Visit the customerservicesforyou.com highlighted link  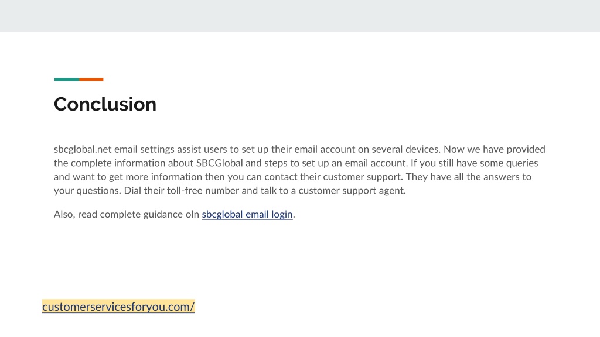coord(118,307)
